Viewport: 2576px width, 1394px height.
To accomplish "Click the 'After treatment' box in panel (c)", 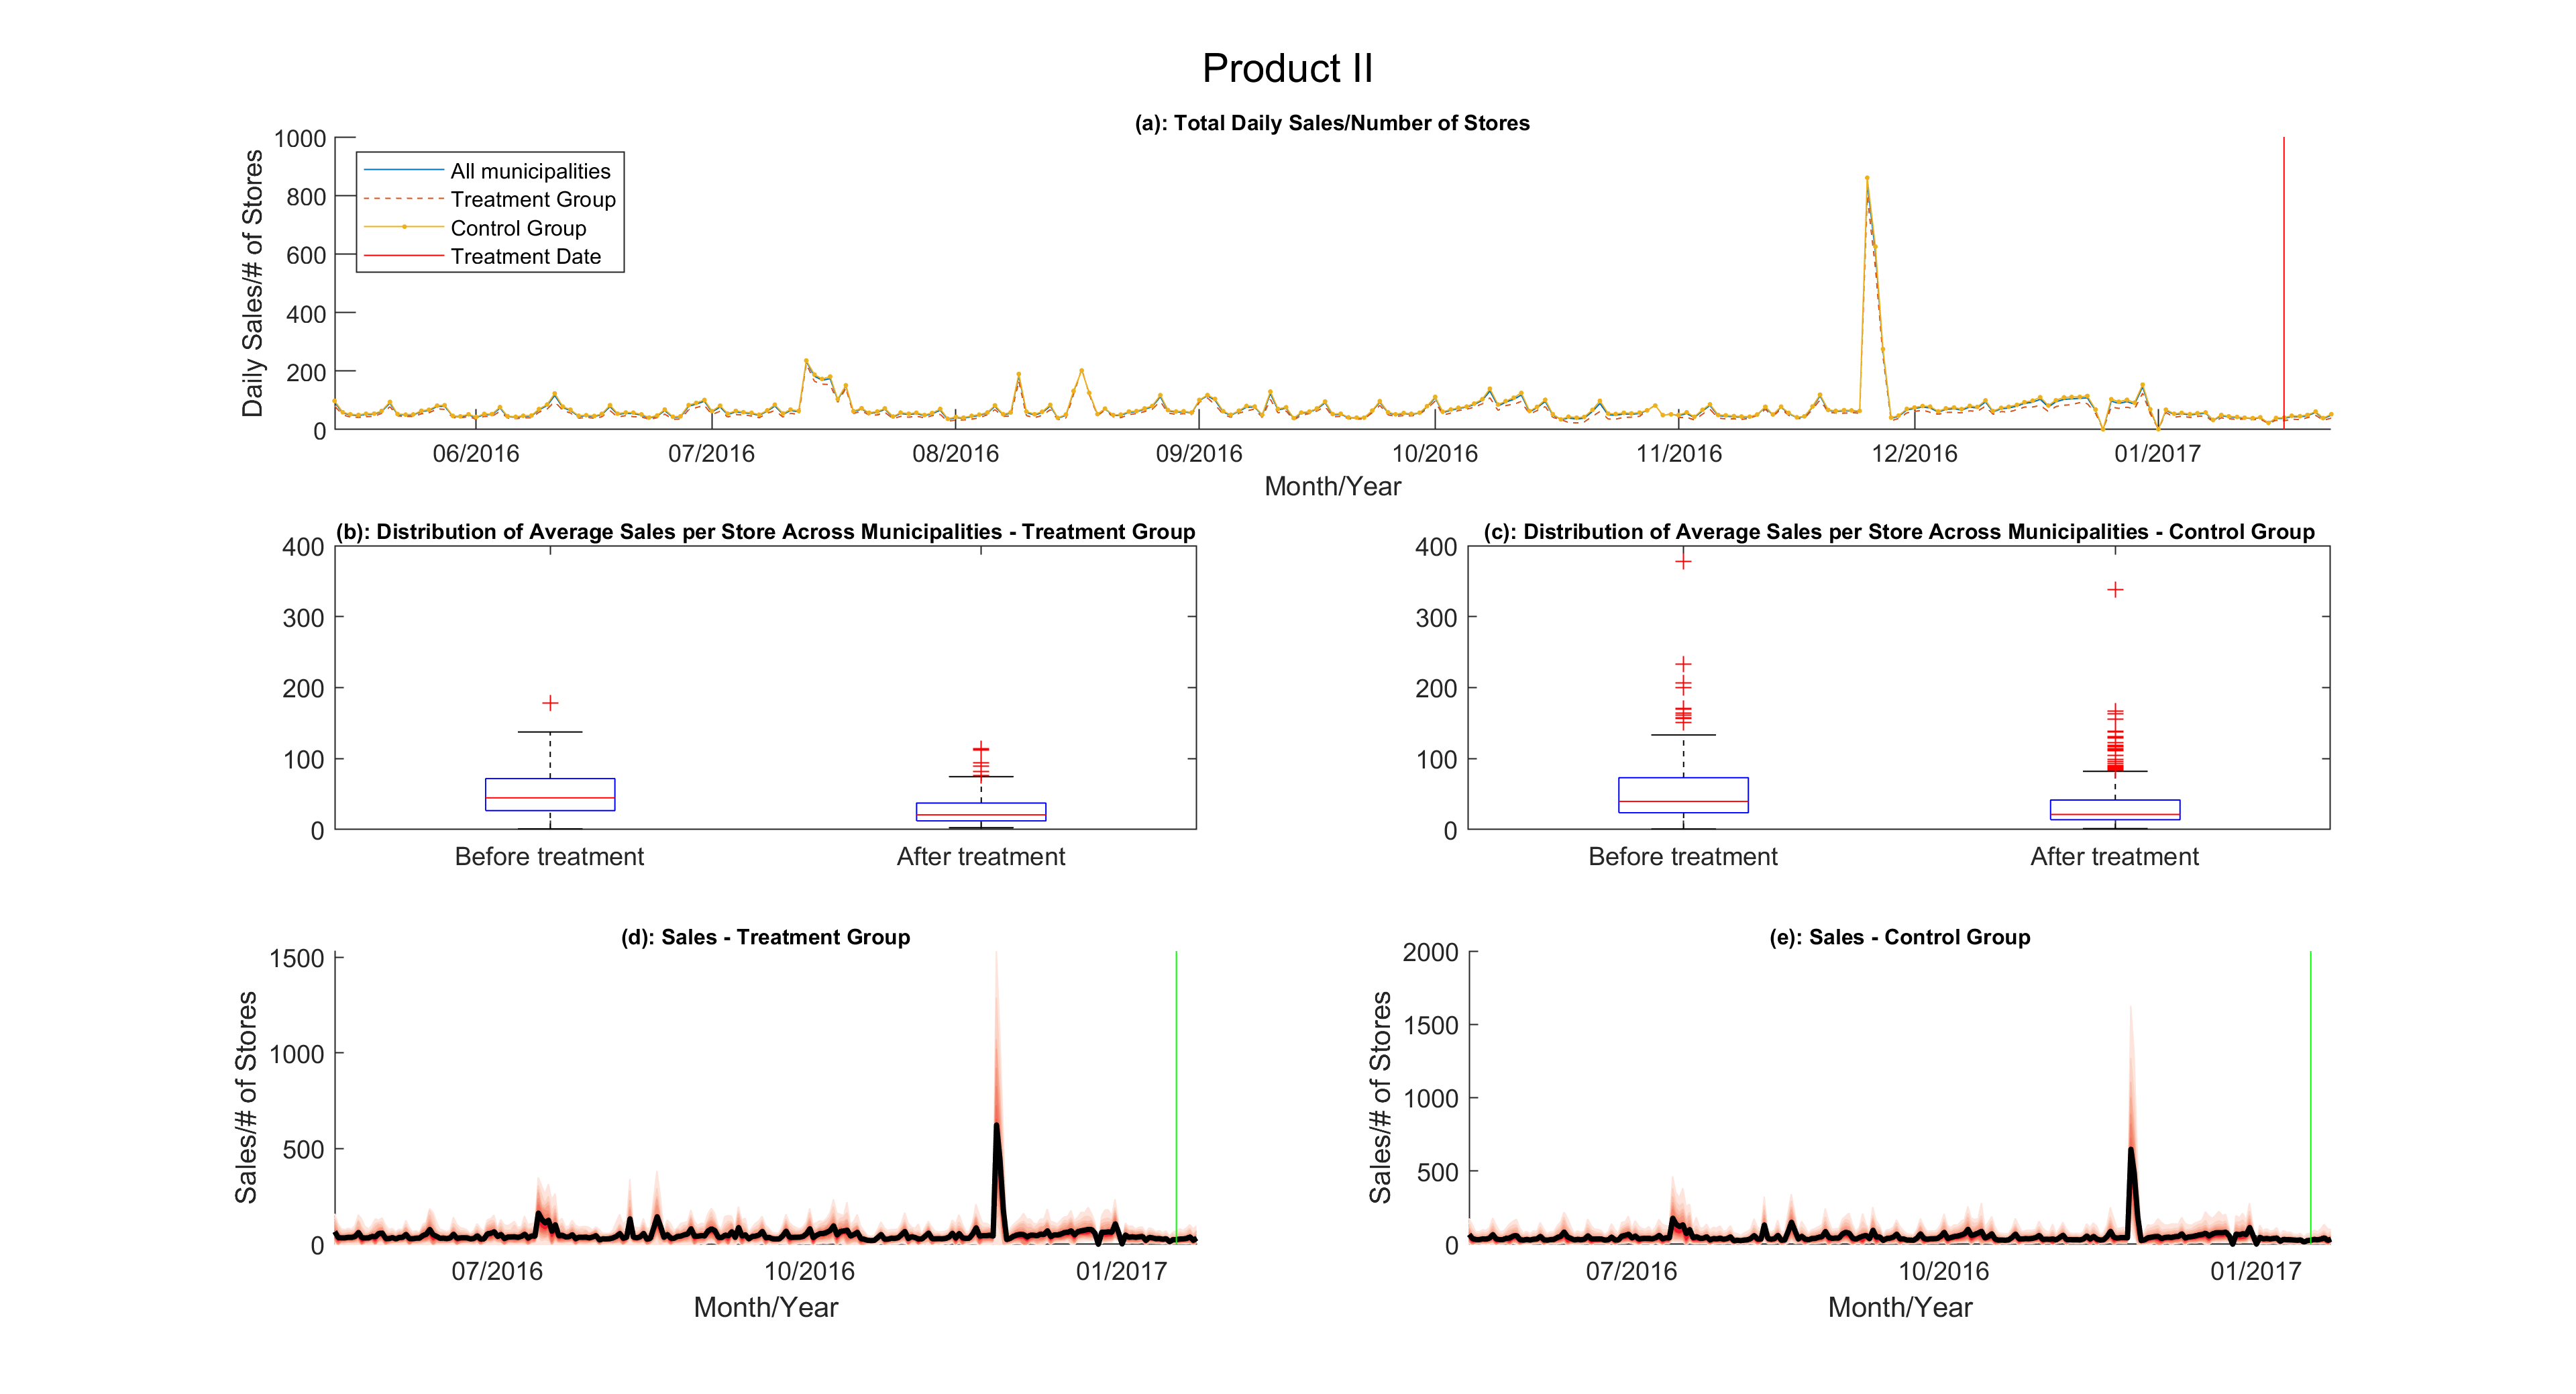I will click(2115, 809).
